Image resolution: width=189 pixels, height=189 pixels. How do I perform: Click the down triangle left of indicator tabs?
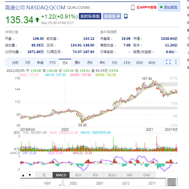coord(30,175)
